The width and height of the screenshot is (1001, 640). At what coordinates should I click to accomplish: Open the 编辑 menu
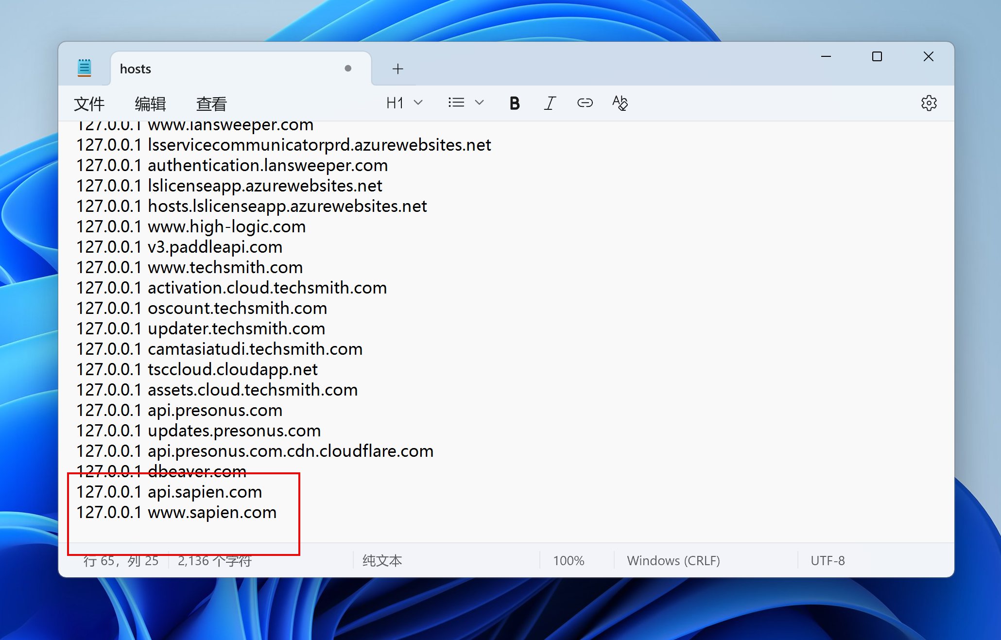coord(150,104)
